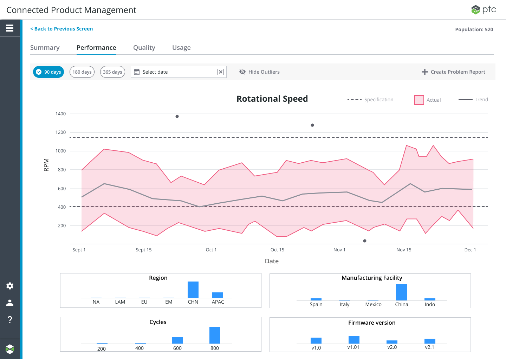This screenshot has height=359, width=506.
Task: Click the Manufacturing Facility title
Action: (372, 278)
